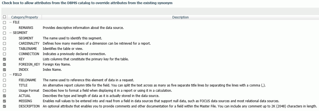Collapse the SEGMENT category node
319x111 pixels.
click(11, 33)
